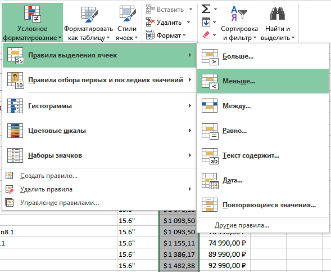The width and height of the screenshot is (331, 272).
Task: Click the Clear eraser icon
Action: pyautogui.click(x=206, y=35)
